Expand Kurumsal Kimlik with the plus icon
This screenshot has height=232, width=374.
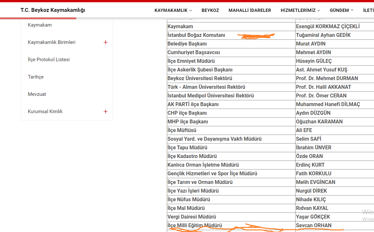(x=106, y=112)
